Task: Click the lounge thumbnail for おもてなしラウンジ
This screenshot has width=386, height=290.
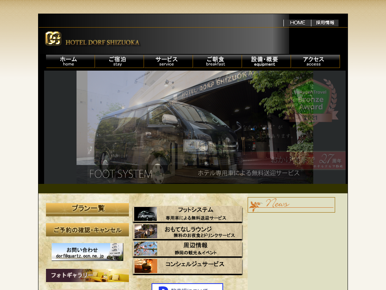Action: pyautogui.click(x=146, y=231)
